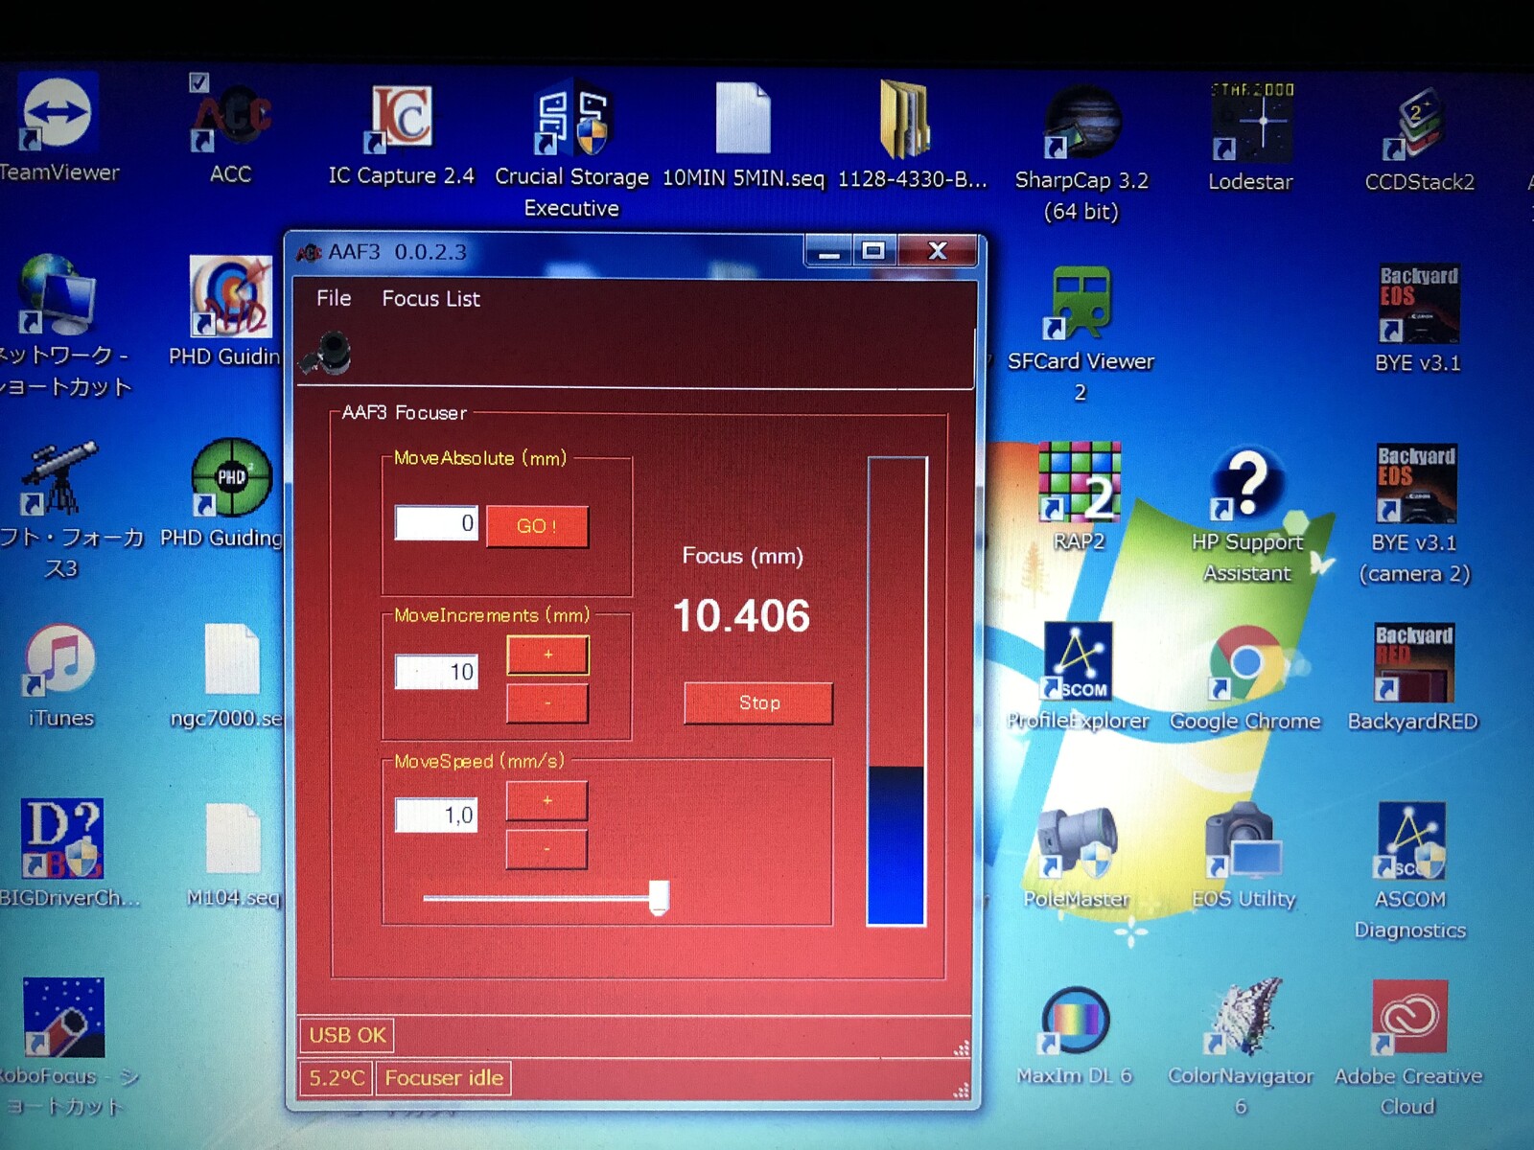Click the 10.406 focus position readout
This screenshot has height=1150, width=1534.
pyautogui.click(x=742, y=616)
